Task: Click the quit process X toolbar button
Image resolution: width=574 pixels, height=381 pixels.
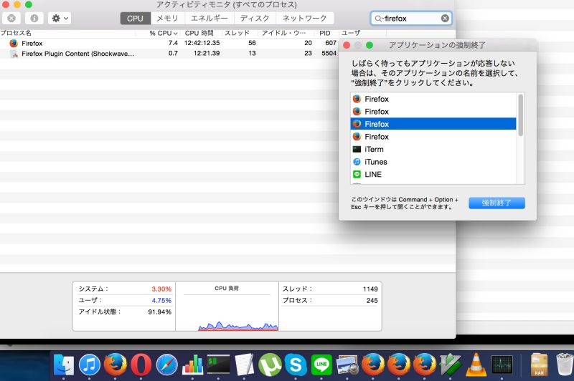Action: tap(11, 18)
